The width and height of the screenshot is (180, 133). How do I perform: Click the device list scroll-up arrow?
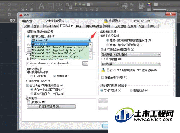[91, 44]
